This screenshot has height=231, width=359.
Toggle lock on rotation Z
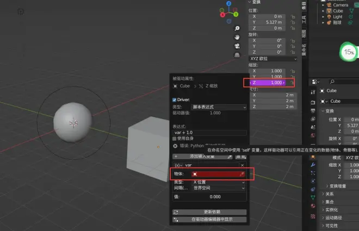pos(293,52)
